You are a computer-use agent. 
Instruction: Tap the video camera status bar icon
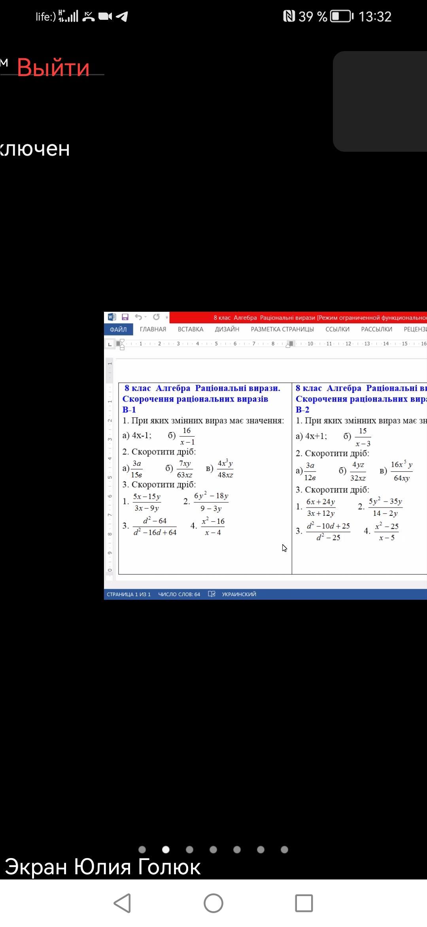click(105, 16)
